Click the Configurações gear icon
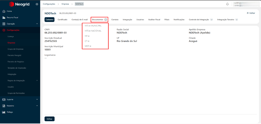261x124 pixels. tap(4, 30)
